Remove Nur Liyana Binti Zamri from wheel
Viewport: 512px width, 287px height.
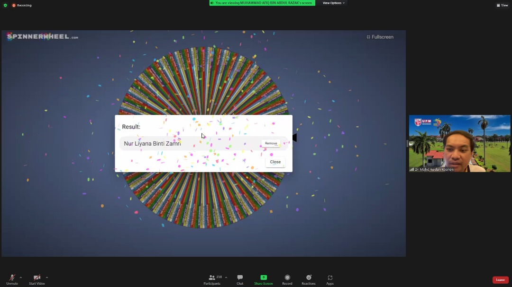pyautogui.click(x=271, y=143)
